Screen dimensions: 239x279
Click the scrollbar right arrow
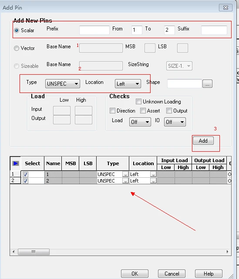coord(227,252)
